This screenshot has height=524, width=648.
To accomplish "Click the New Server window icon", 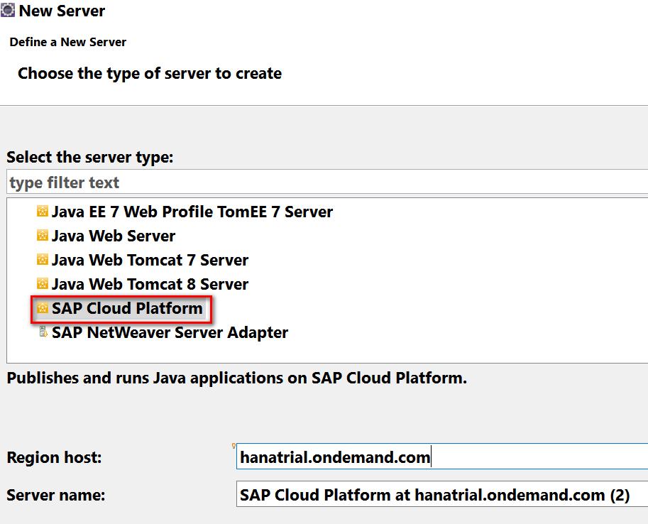I will tap(7, 10).
